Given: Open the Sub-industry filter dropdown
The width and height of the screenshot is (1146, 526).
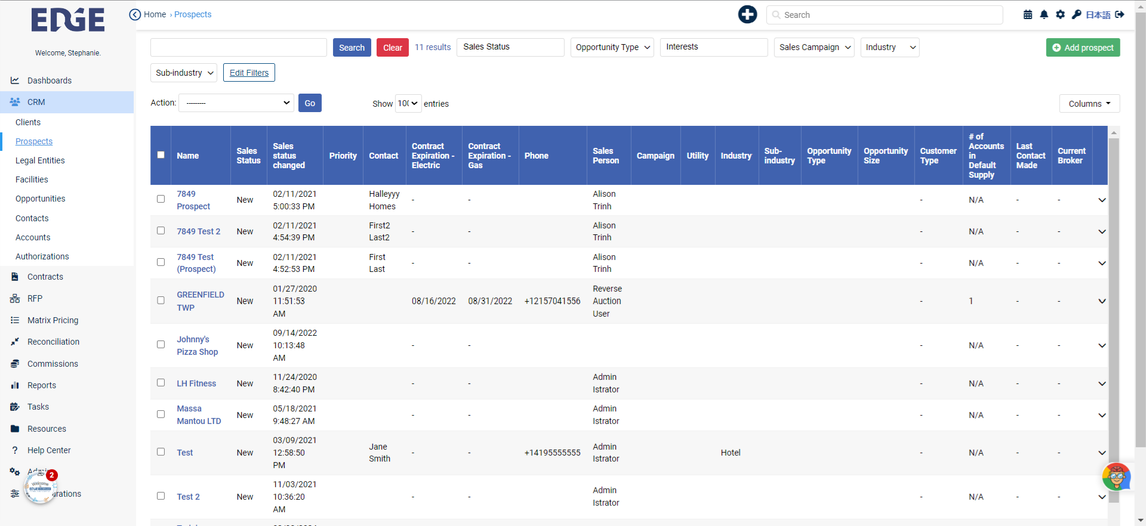Looking at the screenshot, I should click(184, 73).
